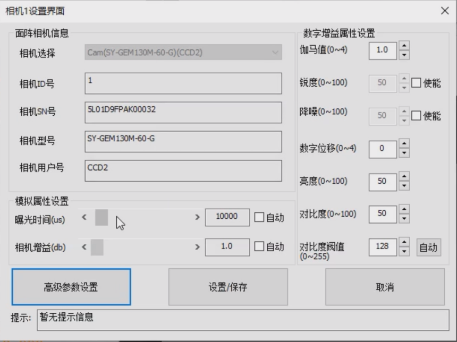Click the 对比度 contrast down arrow

click(404, 219)
